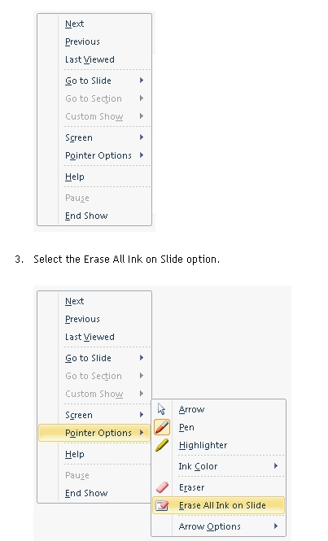The height and width of the screenshot is (541, 328).
Task: Select the Arrow pointer menu label
Action: coord(191,409)
